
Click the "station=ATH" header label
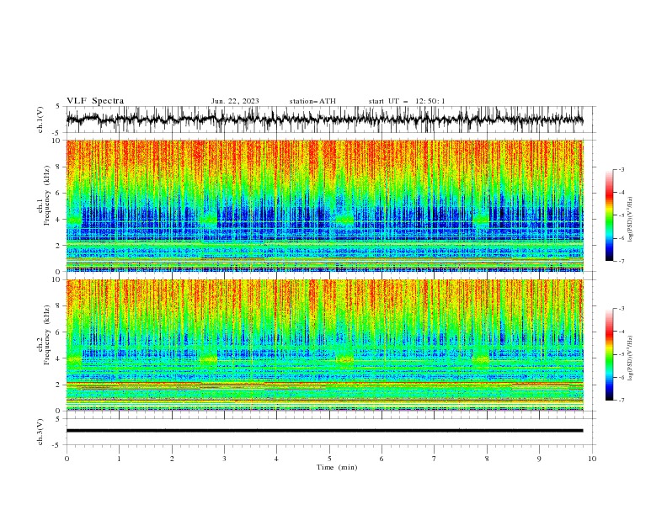(312, 101)
